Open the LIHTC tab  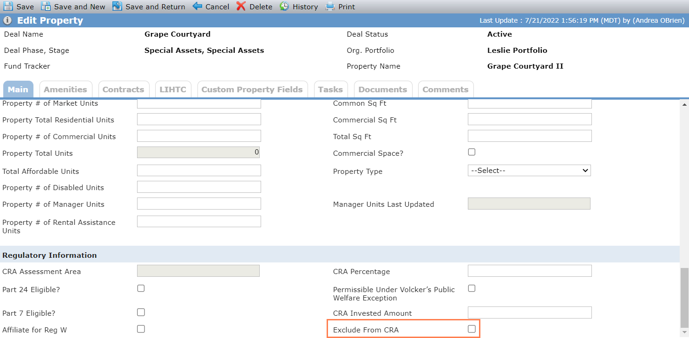[173, 89]
